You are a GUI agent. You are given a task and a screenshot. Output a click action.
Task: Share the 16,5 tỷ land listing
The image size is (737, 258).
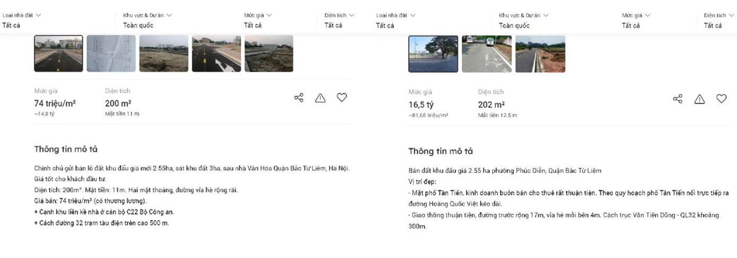(678, 99)
